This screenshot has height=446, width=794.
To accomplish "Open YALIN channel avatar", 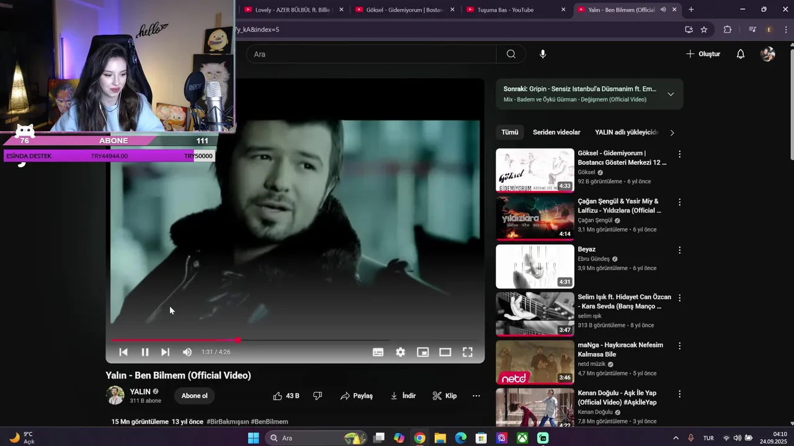I will point(115,395).
